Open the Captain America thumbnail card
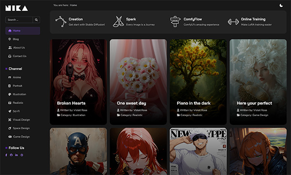 pos(78,151)
